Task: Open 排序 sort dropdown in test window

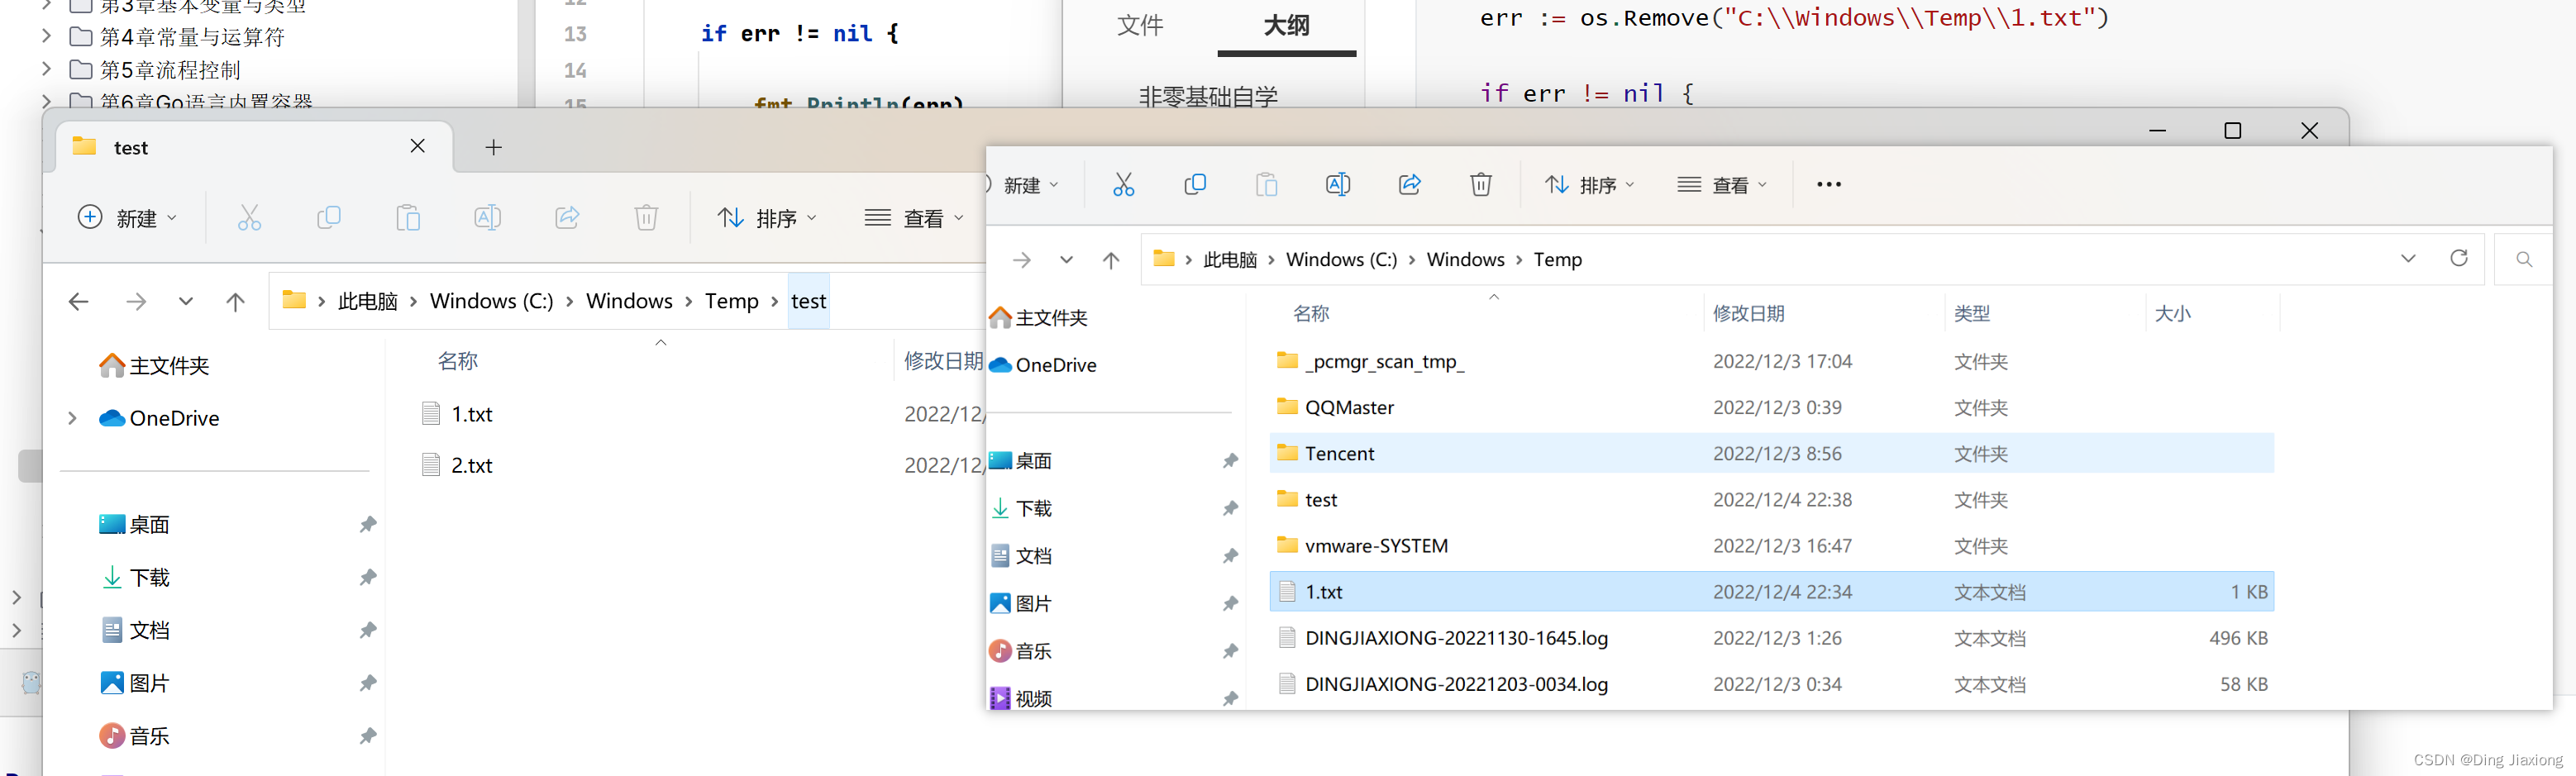Action: [767, 218]
